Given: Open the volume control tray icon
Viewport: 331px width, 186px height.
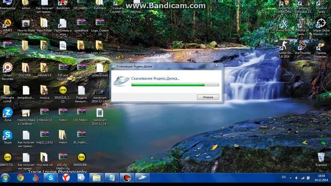Looking at the screenshot, I should pos(296,178).
